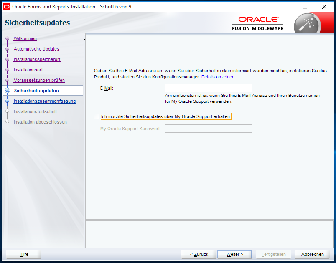Click the installer wand icon in header
336x263 pixels.
click(307, 24)
